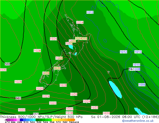This screenshot has width=159, height=123.
Task: Click the legend value 546
Action: [46, 122]
